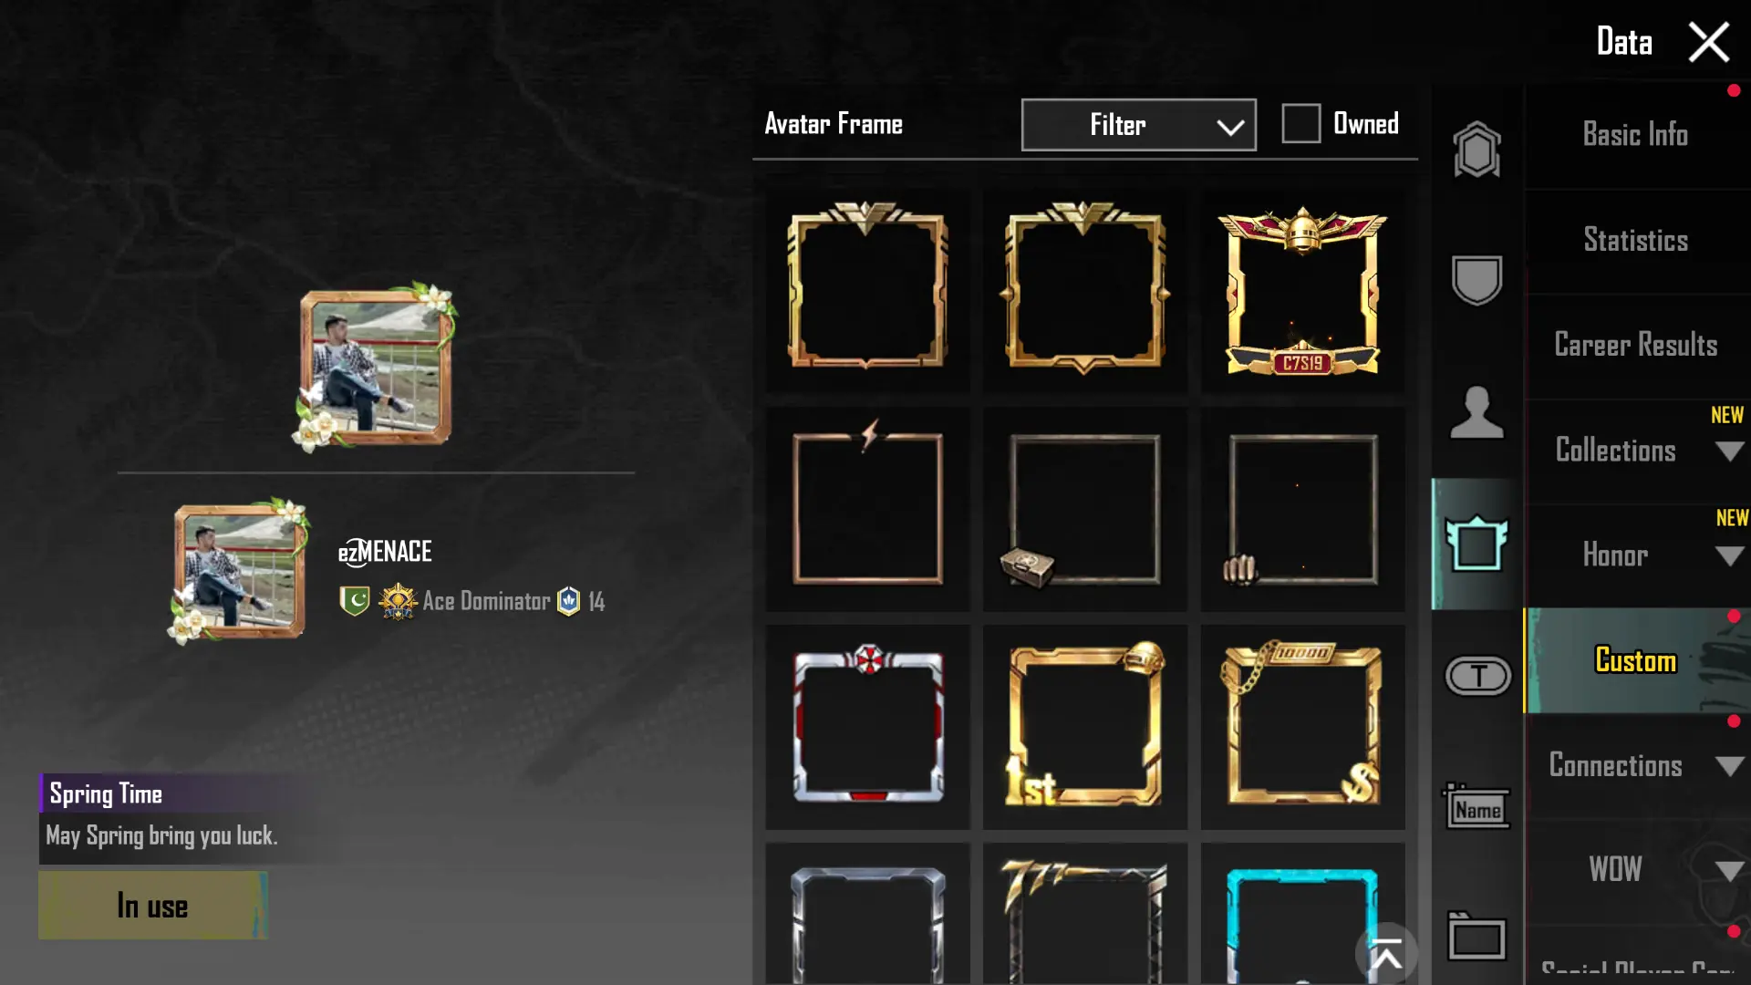Expand the Collections menu arrow

[1729, 451]
